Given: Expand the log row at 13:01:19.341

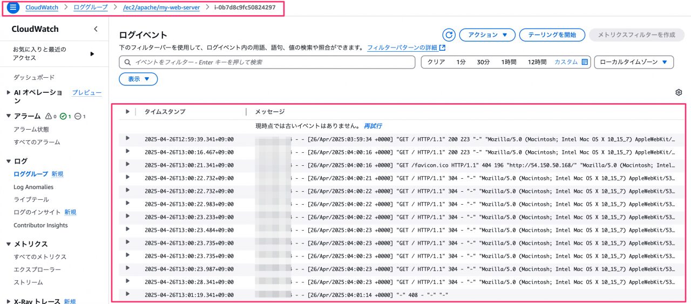Looking at the screenshot, I should click(x=127, y=294).
